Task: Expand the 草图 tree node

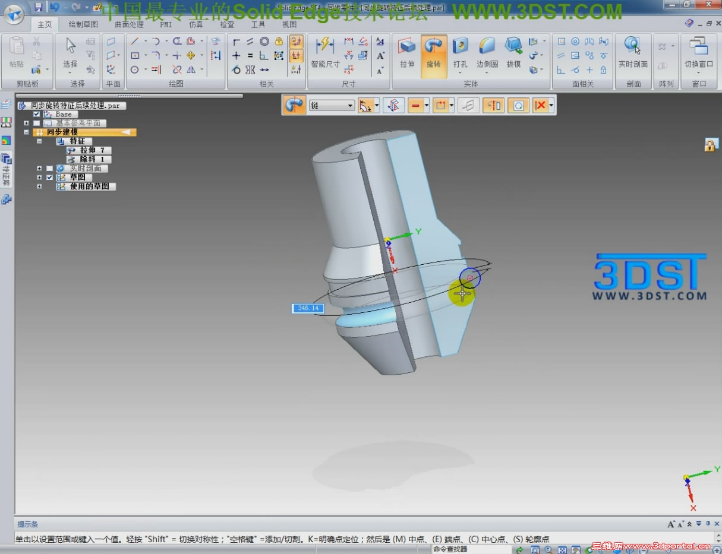Action: coord(39,178)
